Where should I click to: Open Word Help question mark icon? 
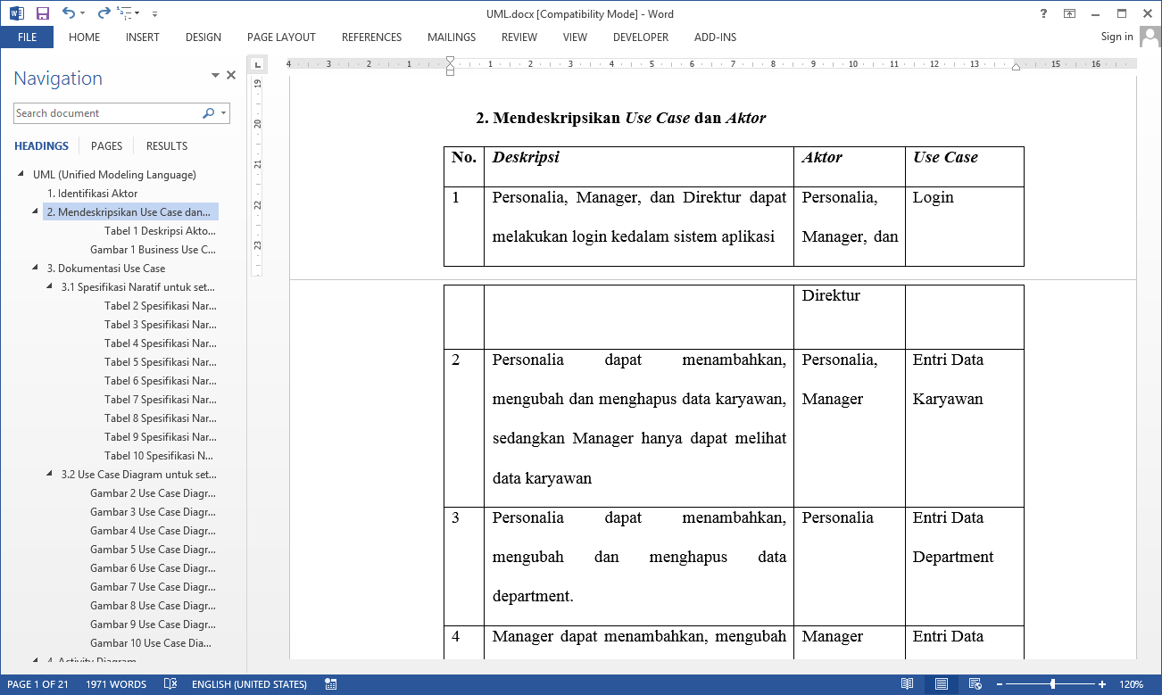click(x=1044, y=13)
